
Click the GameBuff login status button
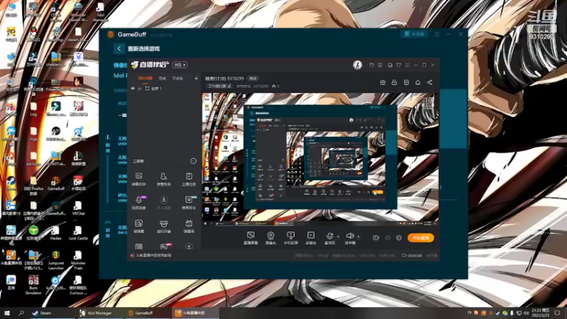pyautogui.click(x=414, y=34)
